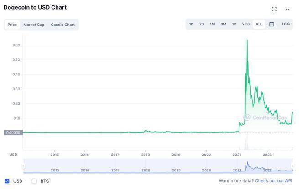Select the 1D time range

[191, 24]
